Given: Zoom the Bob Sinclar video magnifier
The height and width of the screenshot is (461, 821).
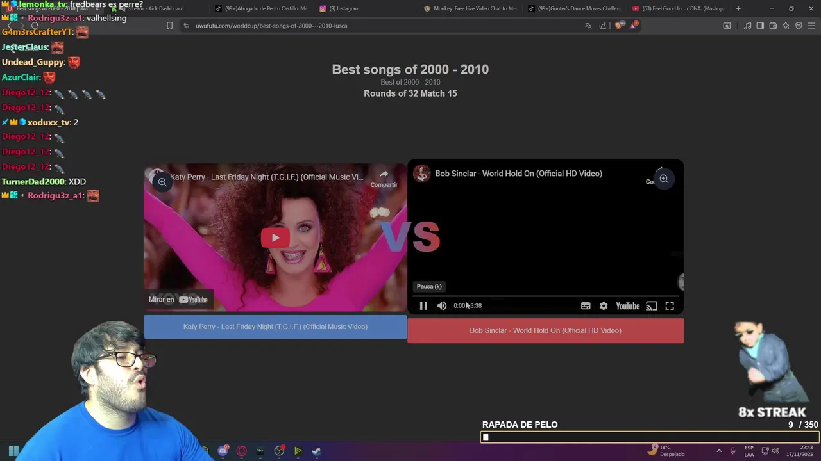Looking at the screenshot, I should click(664, 179).
